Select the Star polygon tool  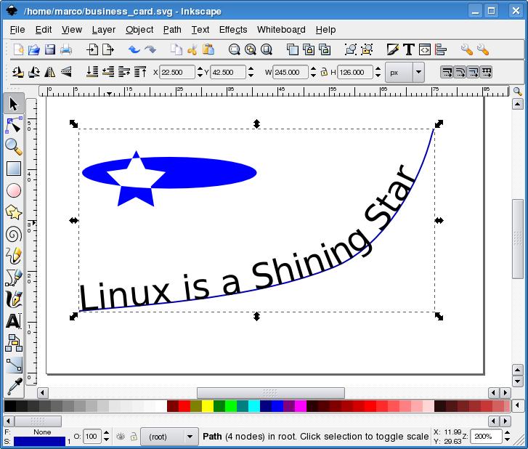coord(14,212)
